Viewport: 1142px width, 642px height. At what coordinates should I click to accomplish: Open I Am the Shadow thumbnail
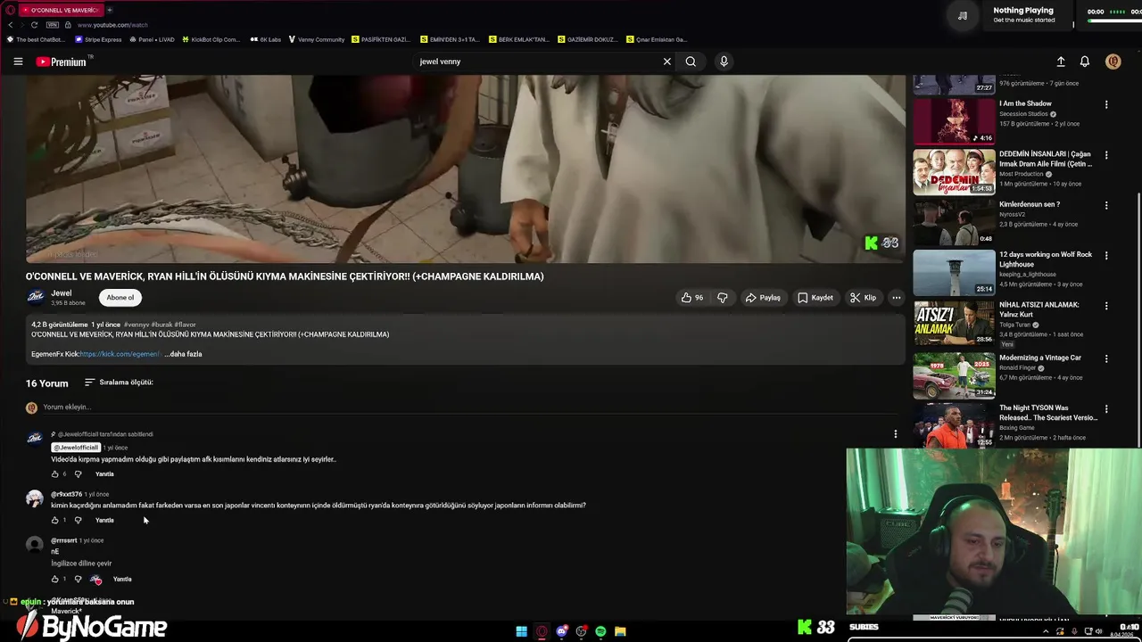[x=954, y=121]
